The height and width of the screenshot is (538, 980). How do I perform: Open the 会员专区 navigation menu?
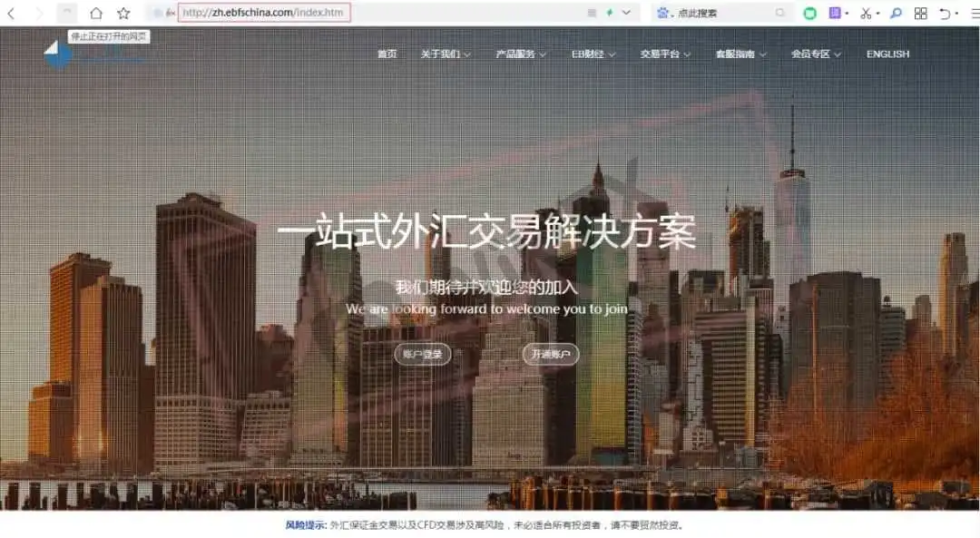[816, 54]
